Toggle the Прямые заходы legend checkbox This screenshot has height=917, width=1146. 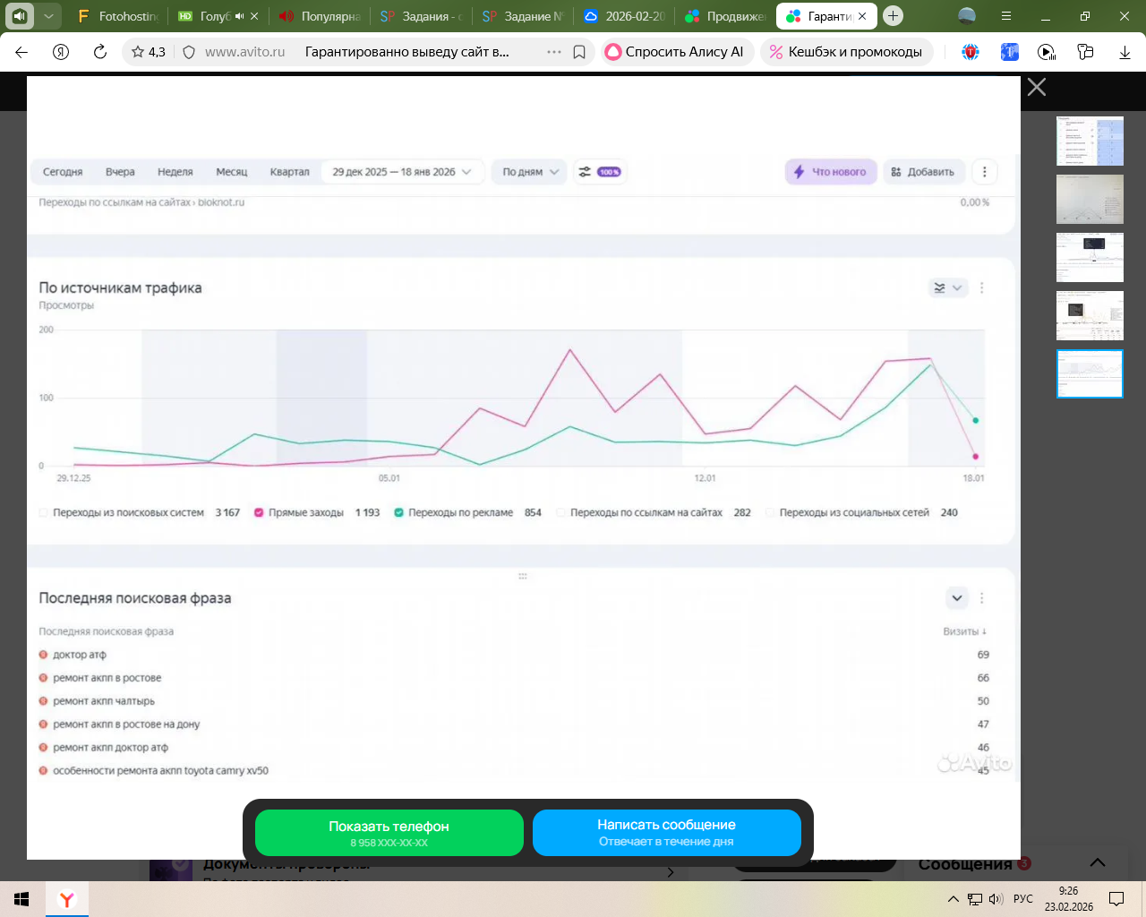click(x=259, y=513)
